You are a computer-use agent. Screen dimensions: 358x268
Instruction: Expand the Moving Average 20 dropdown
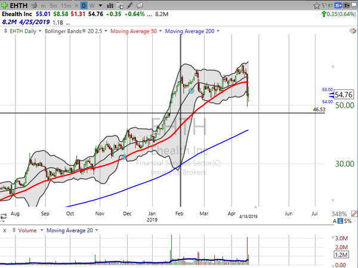pos(97,230)
